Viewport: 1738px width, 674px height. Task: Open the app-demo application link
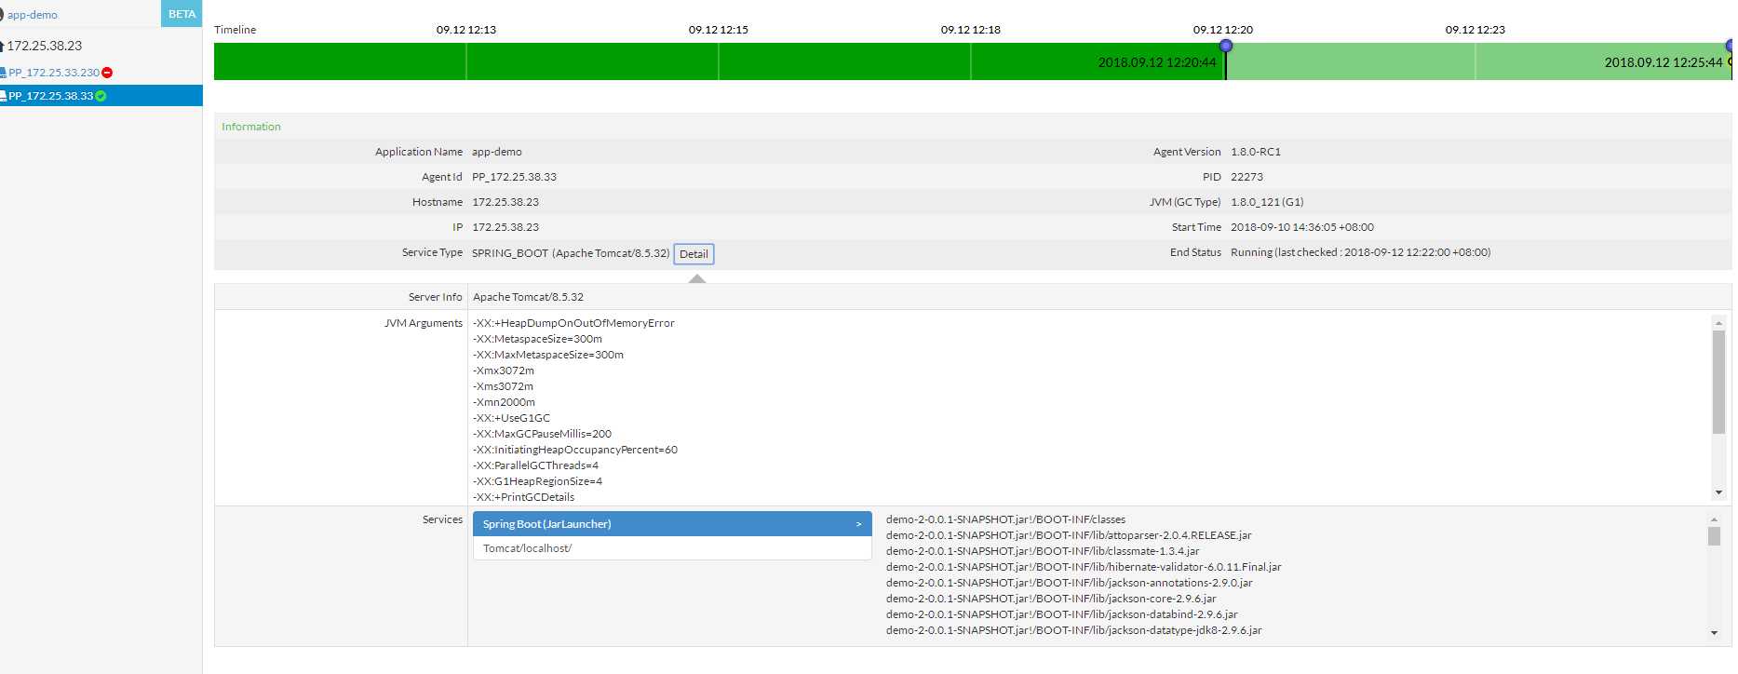coord(33,15)
